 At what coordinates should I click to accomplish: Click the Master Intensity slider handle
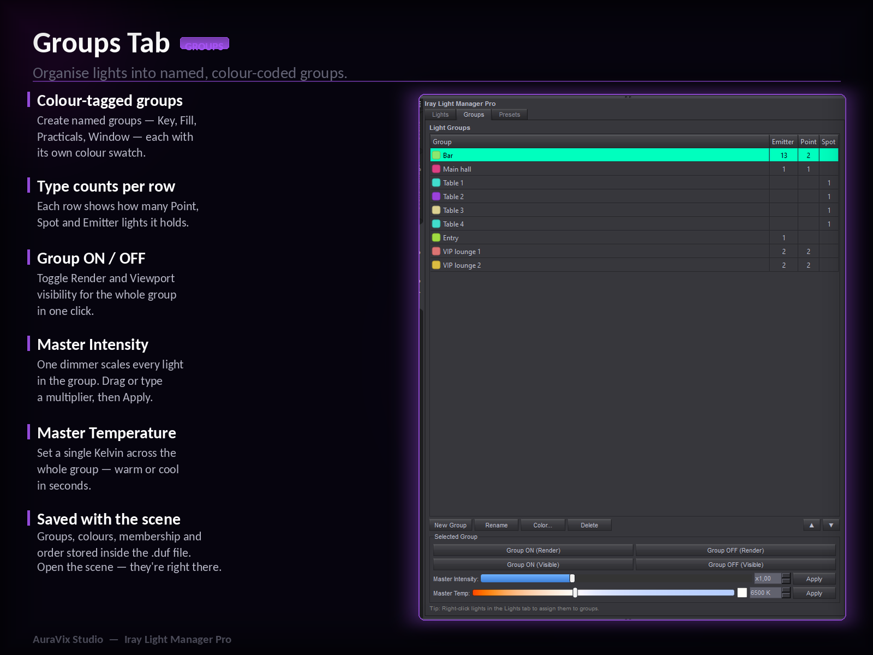pos(572,579)
